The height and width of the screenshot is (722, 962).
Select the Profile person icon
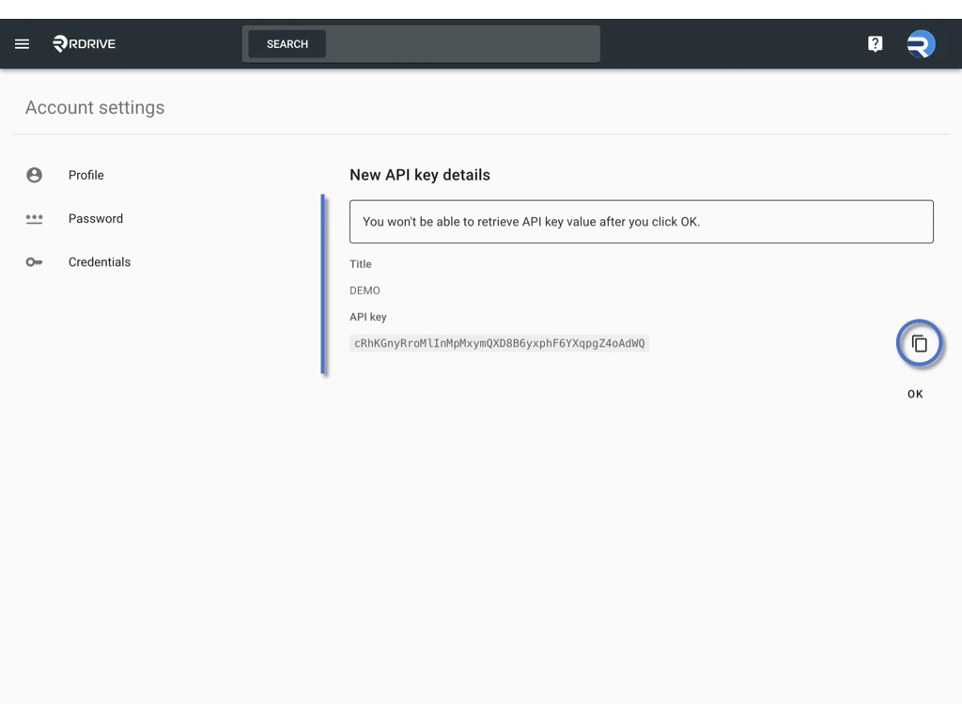coord(36,175)
